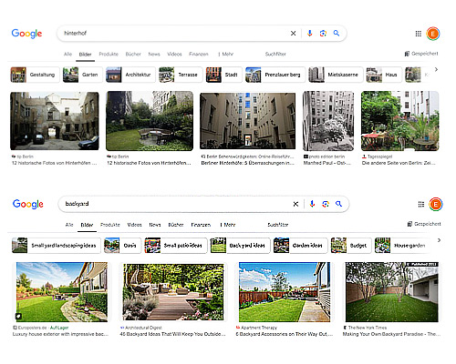Expand Mehr menu in hinterhof results
This screenshot has height=364, width=456.
coord(226,54)
